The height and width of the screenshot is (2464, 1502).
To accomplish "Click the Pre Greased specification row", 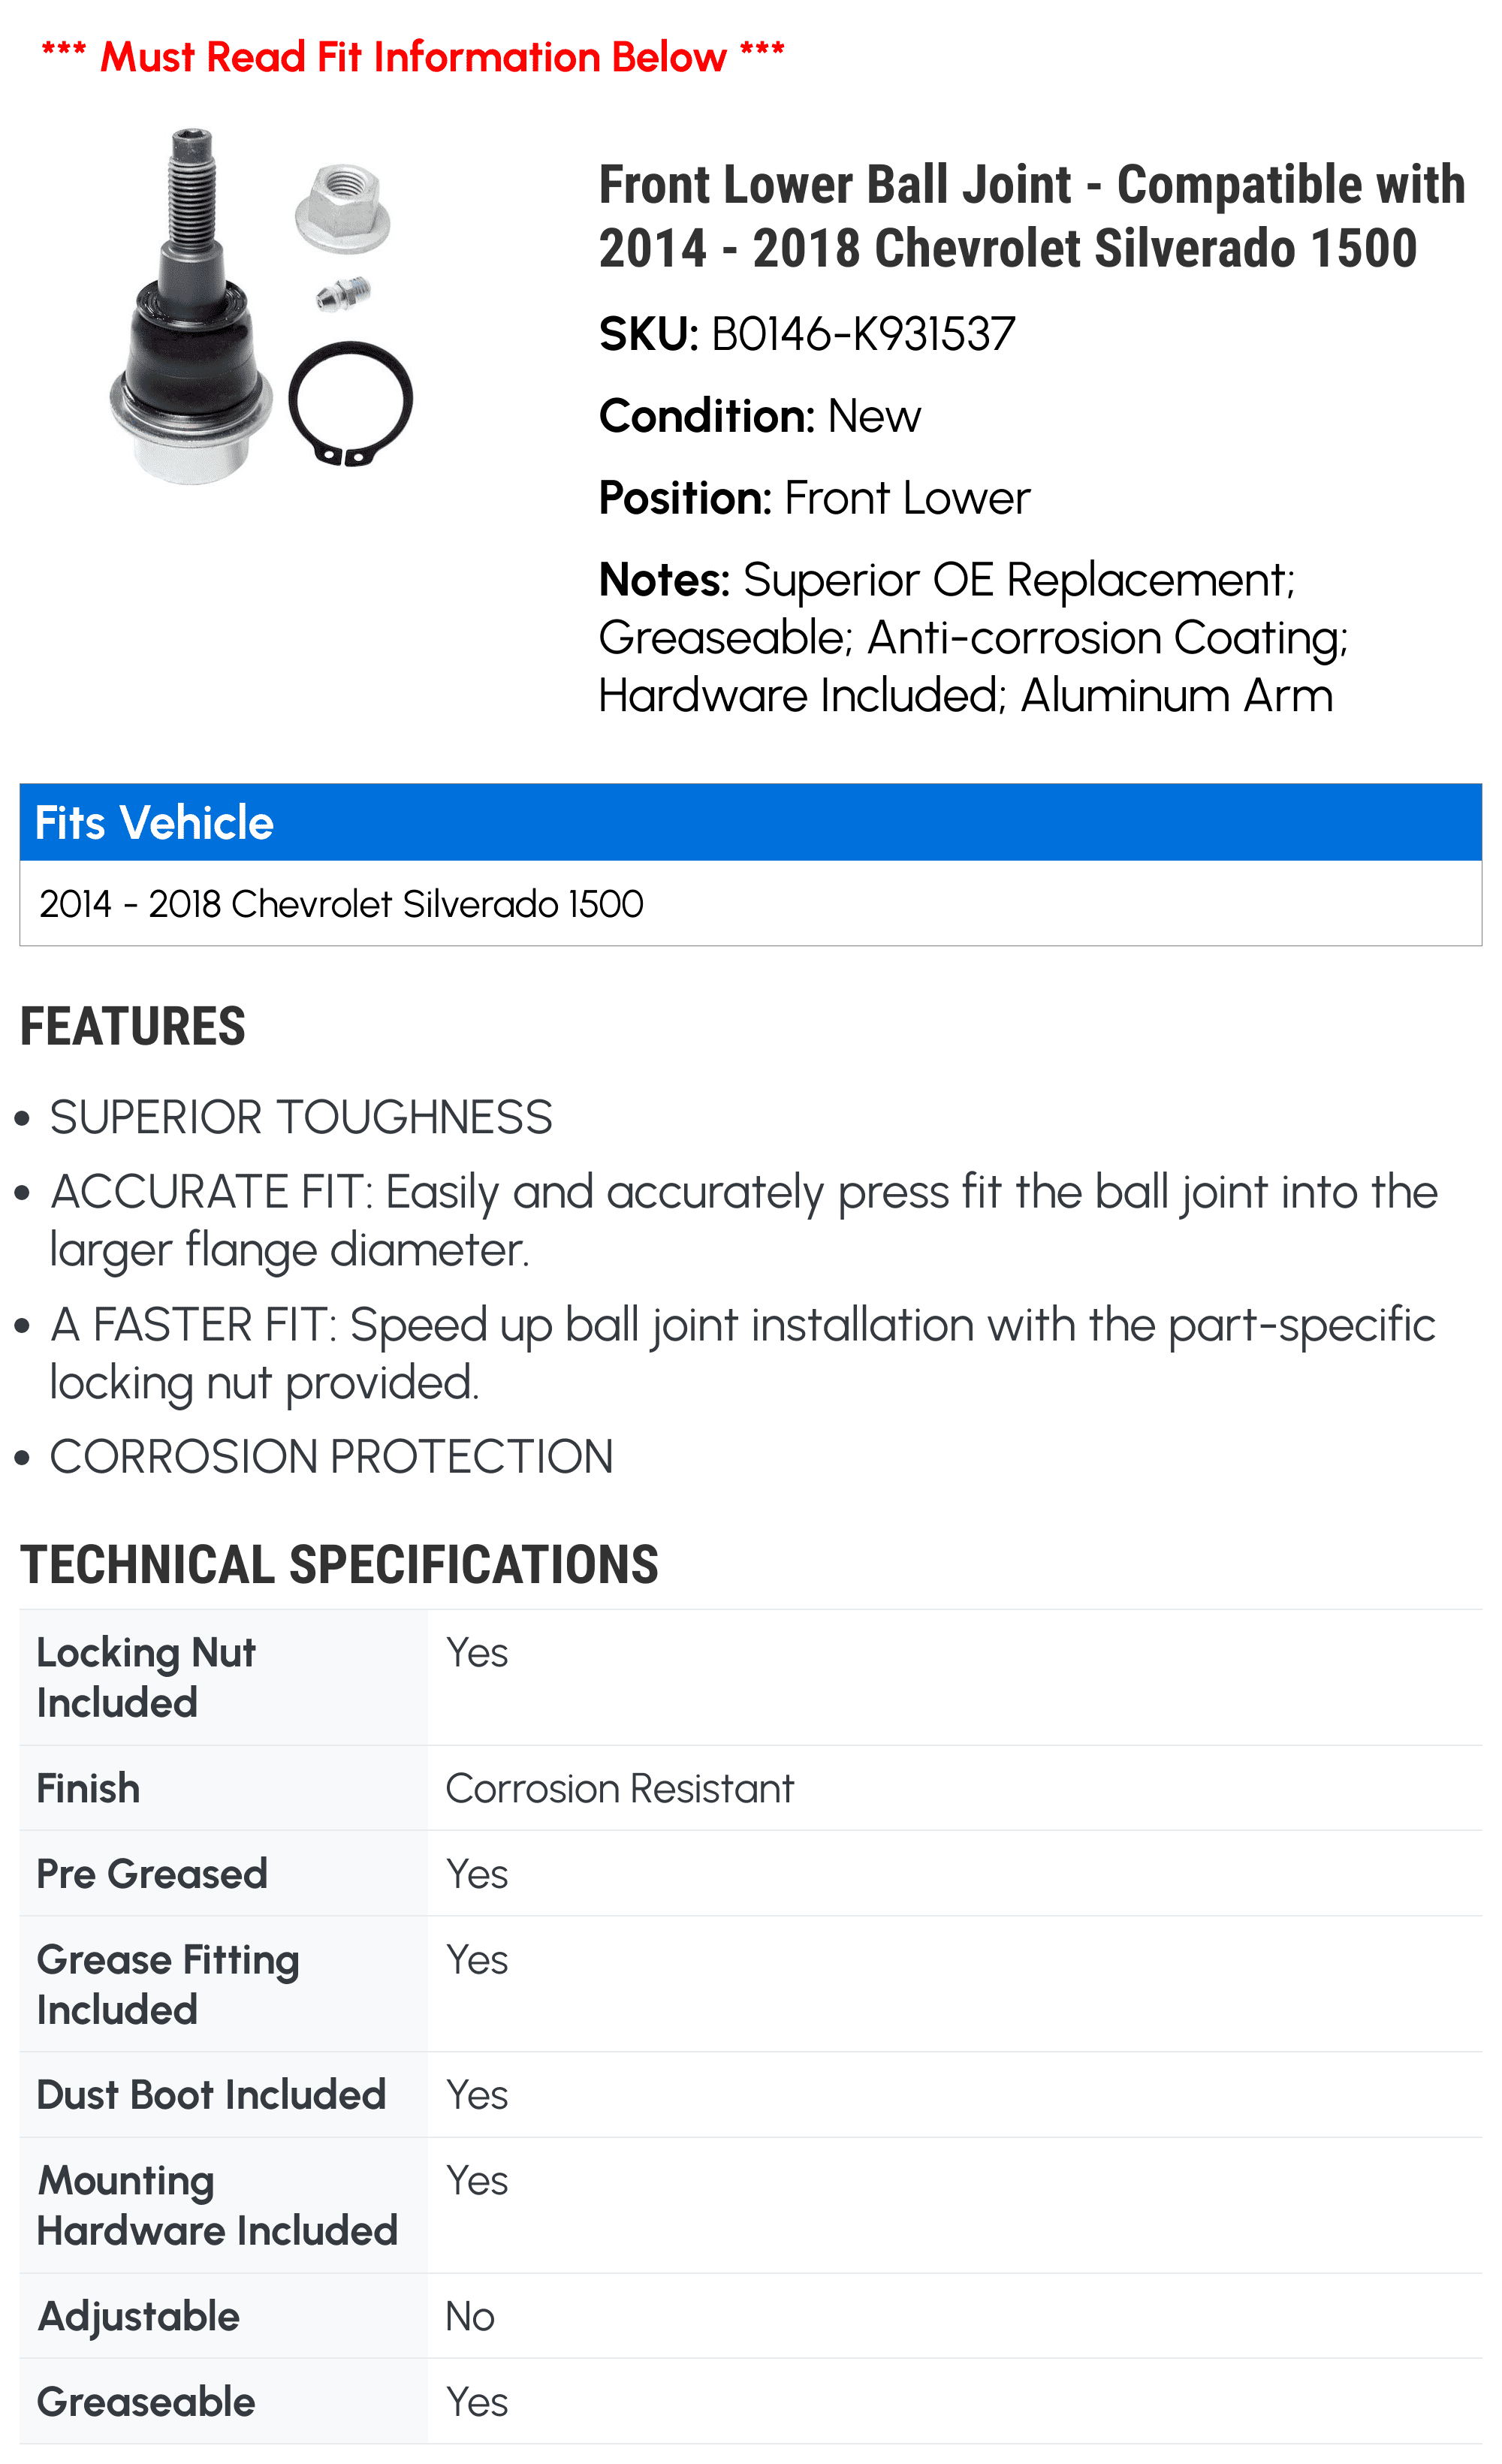I will point(750,1873).
